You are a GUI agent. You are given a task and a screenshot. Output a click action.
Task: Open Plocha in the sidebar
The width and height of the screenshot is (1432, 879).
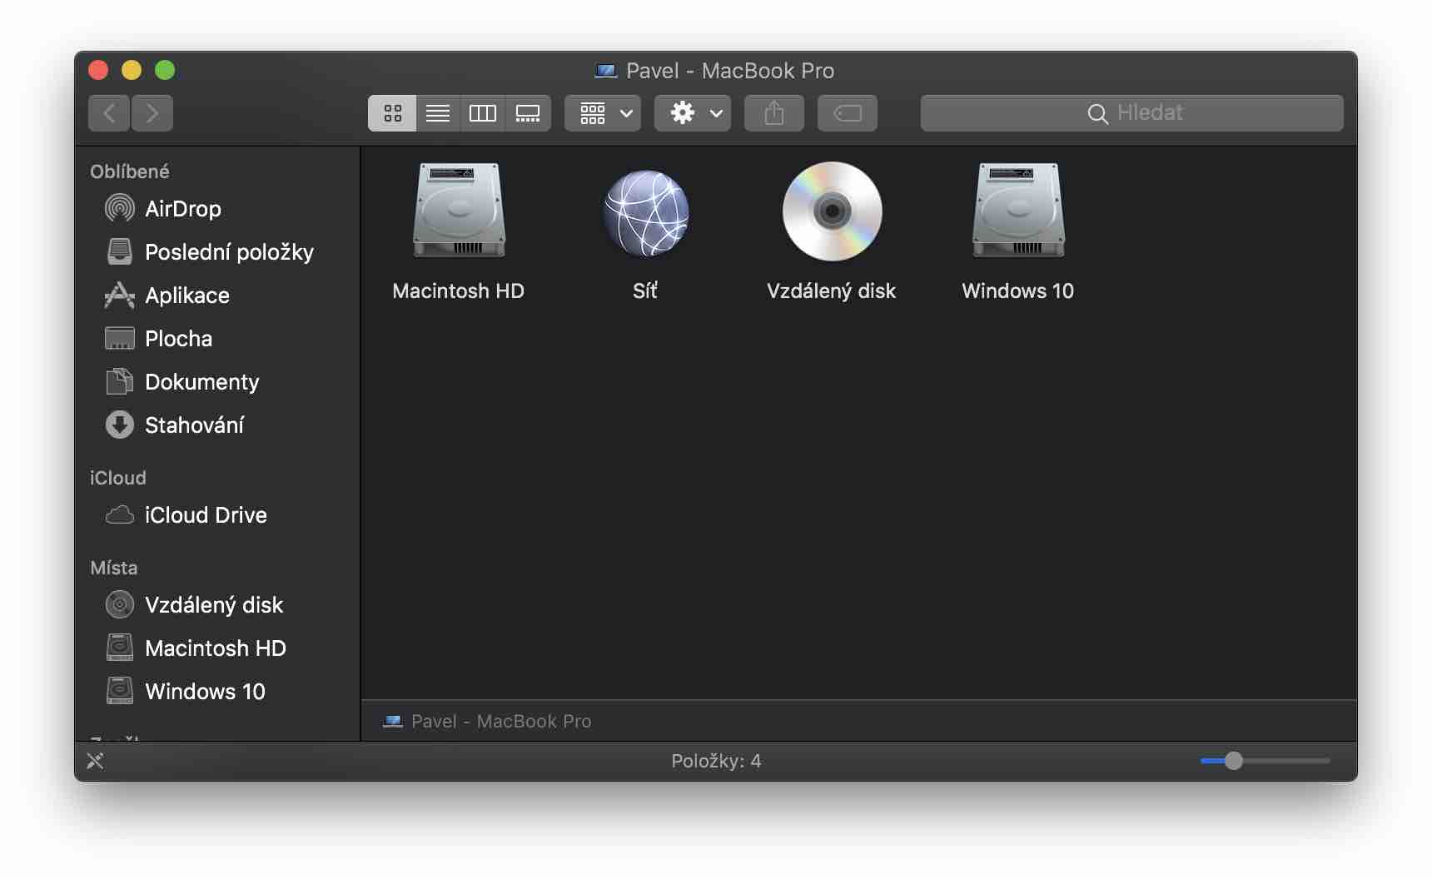(217, 338)
